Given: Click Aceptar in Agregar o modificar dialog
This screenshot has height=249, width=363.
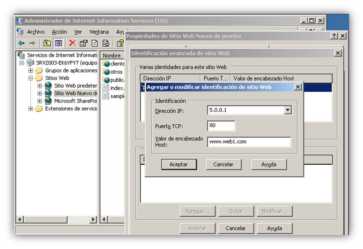Looking at the screenshot, I should coord(179,164).
